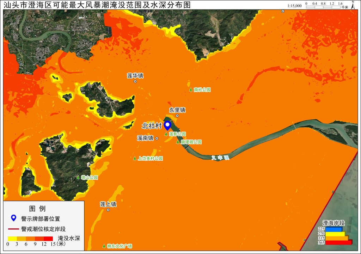This screenshot has height=254, width=361.
Task: Click the tree icon beside 南社公园
Action: point(191,90)
